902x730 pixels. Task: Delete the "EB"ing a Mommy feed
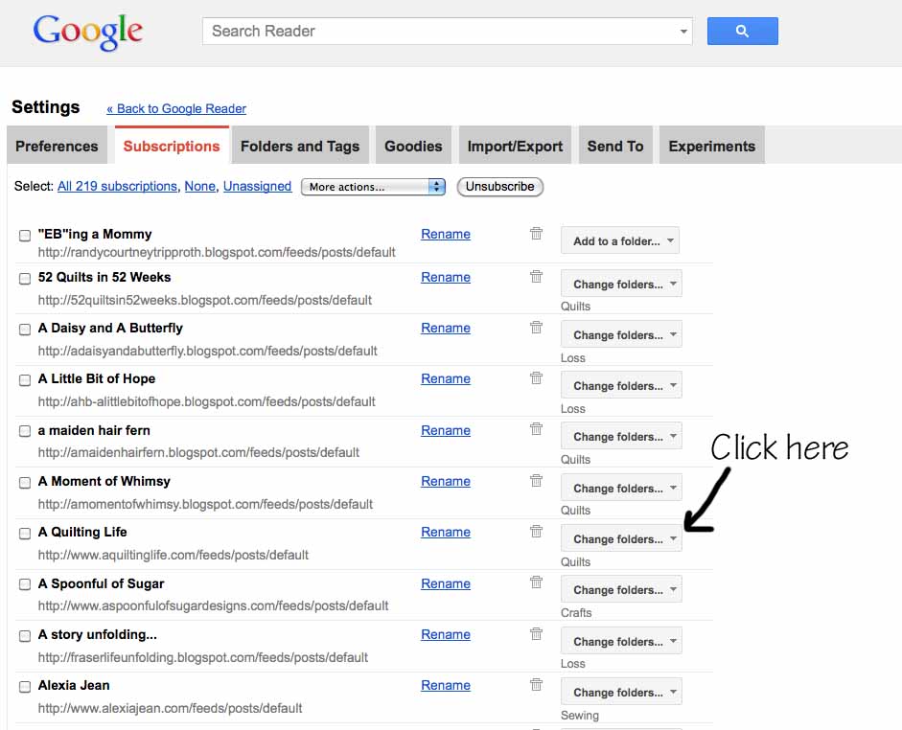536,233
